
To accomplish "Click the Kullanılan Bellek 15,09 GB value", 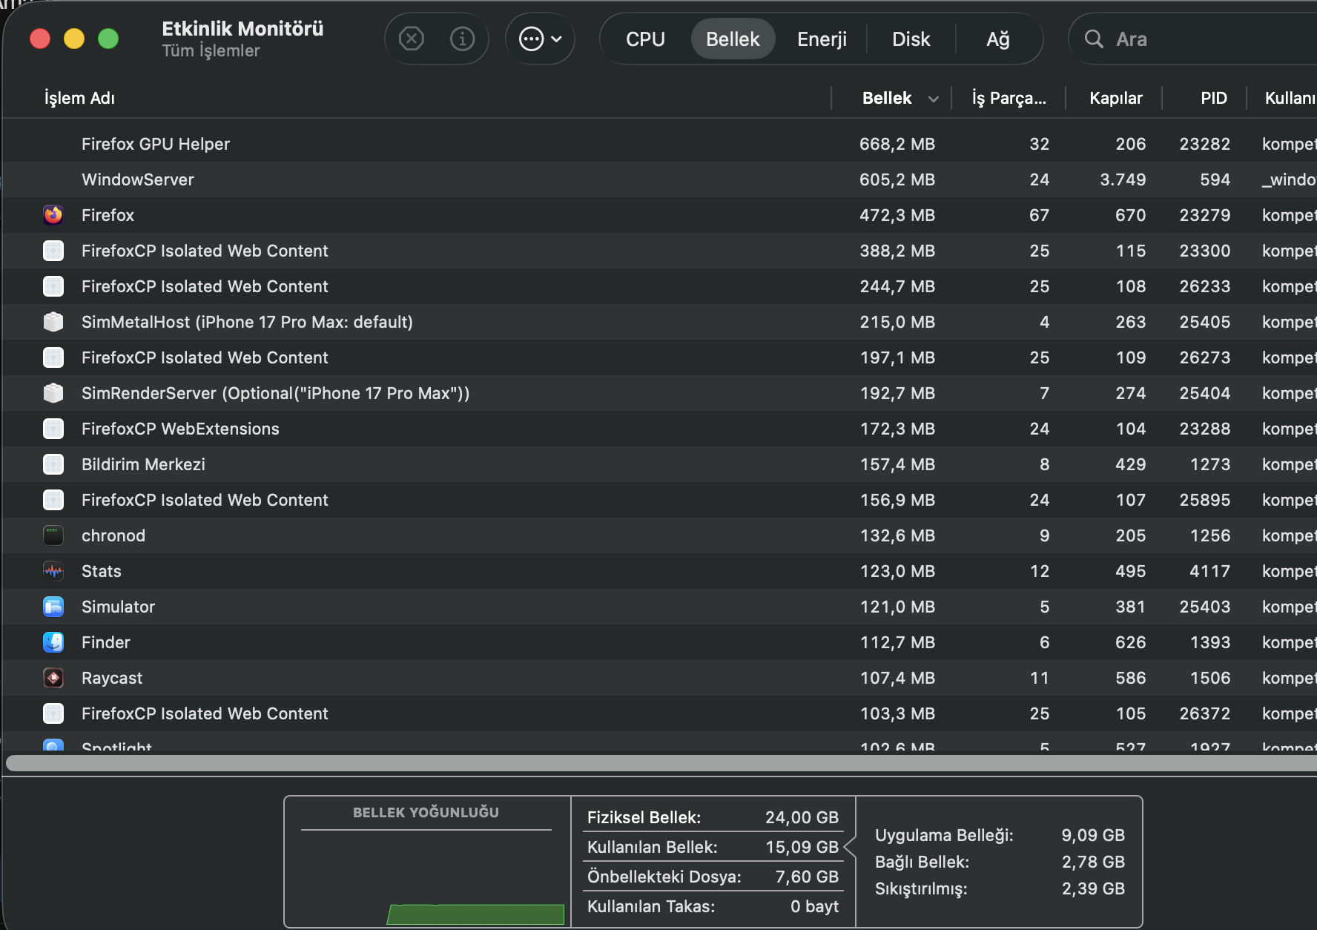I will coord(802,847).
